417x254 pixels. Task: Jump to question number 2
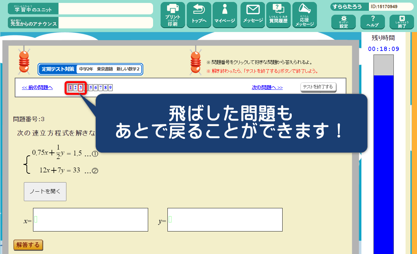click(x=75, y=87)
